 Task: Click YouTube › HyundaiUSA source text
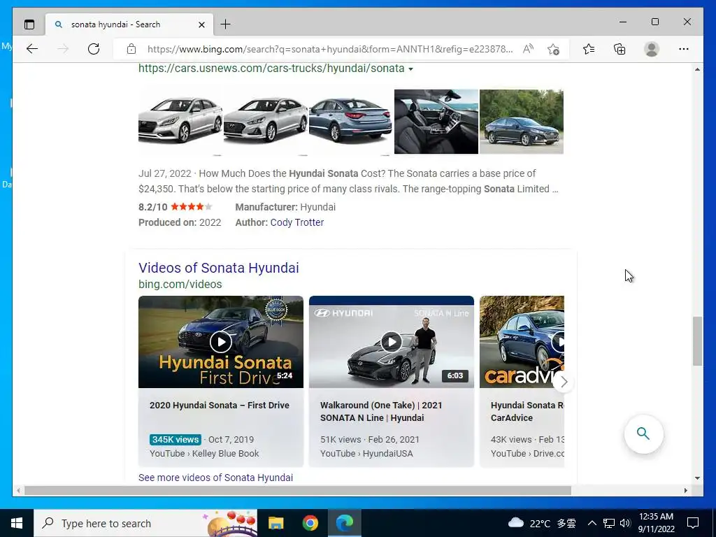click(366, 453)
